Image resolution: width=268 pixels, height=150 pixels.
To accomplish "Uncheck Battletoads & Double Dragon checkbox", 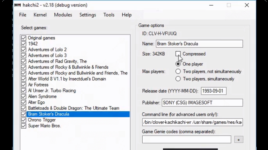I will click(23, 108).
